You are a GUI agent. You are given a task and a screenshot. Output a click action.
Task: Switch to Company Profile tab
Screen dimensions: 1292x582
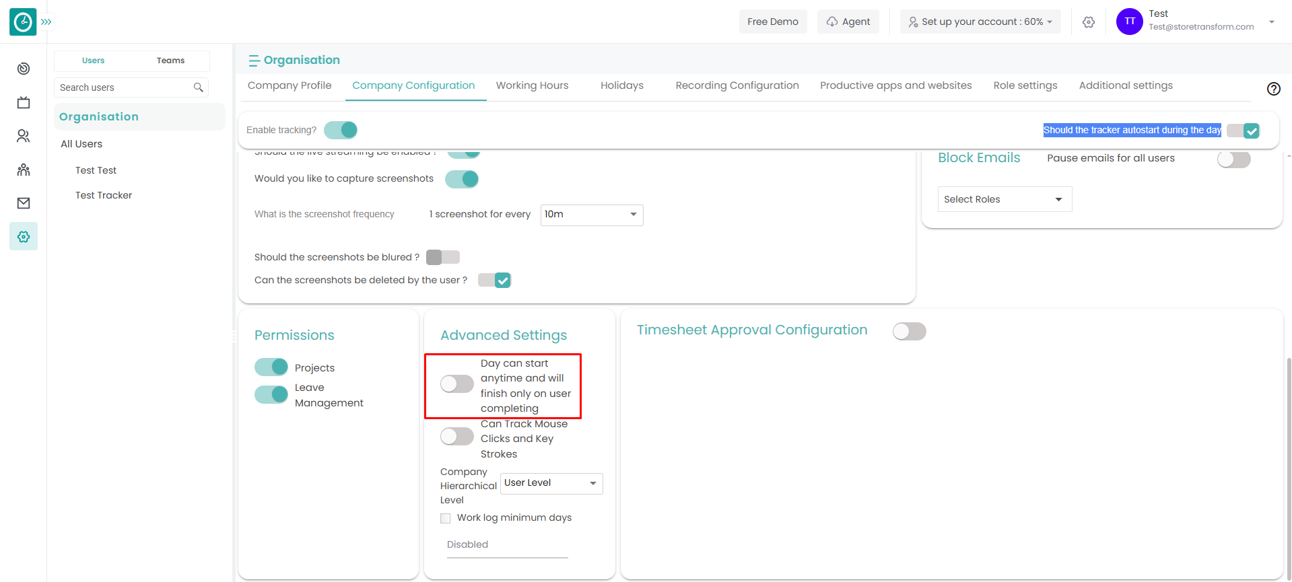click(290, 85)
